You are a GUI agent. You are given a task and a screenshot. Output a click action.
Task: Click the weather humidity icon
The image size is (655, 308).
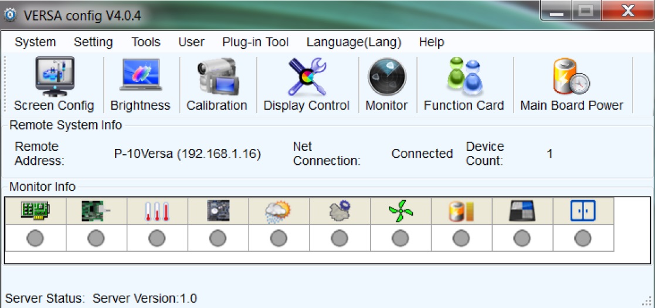pyautogui.click(x=279, y=211)
